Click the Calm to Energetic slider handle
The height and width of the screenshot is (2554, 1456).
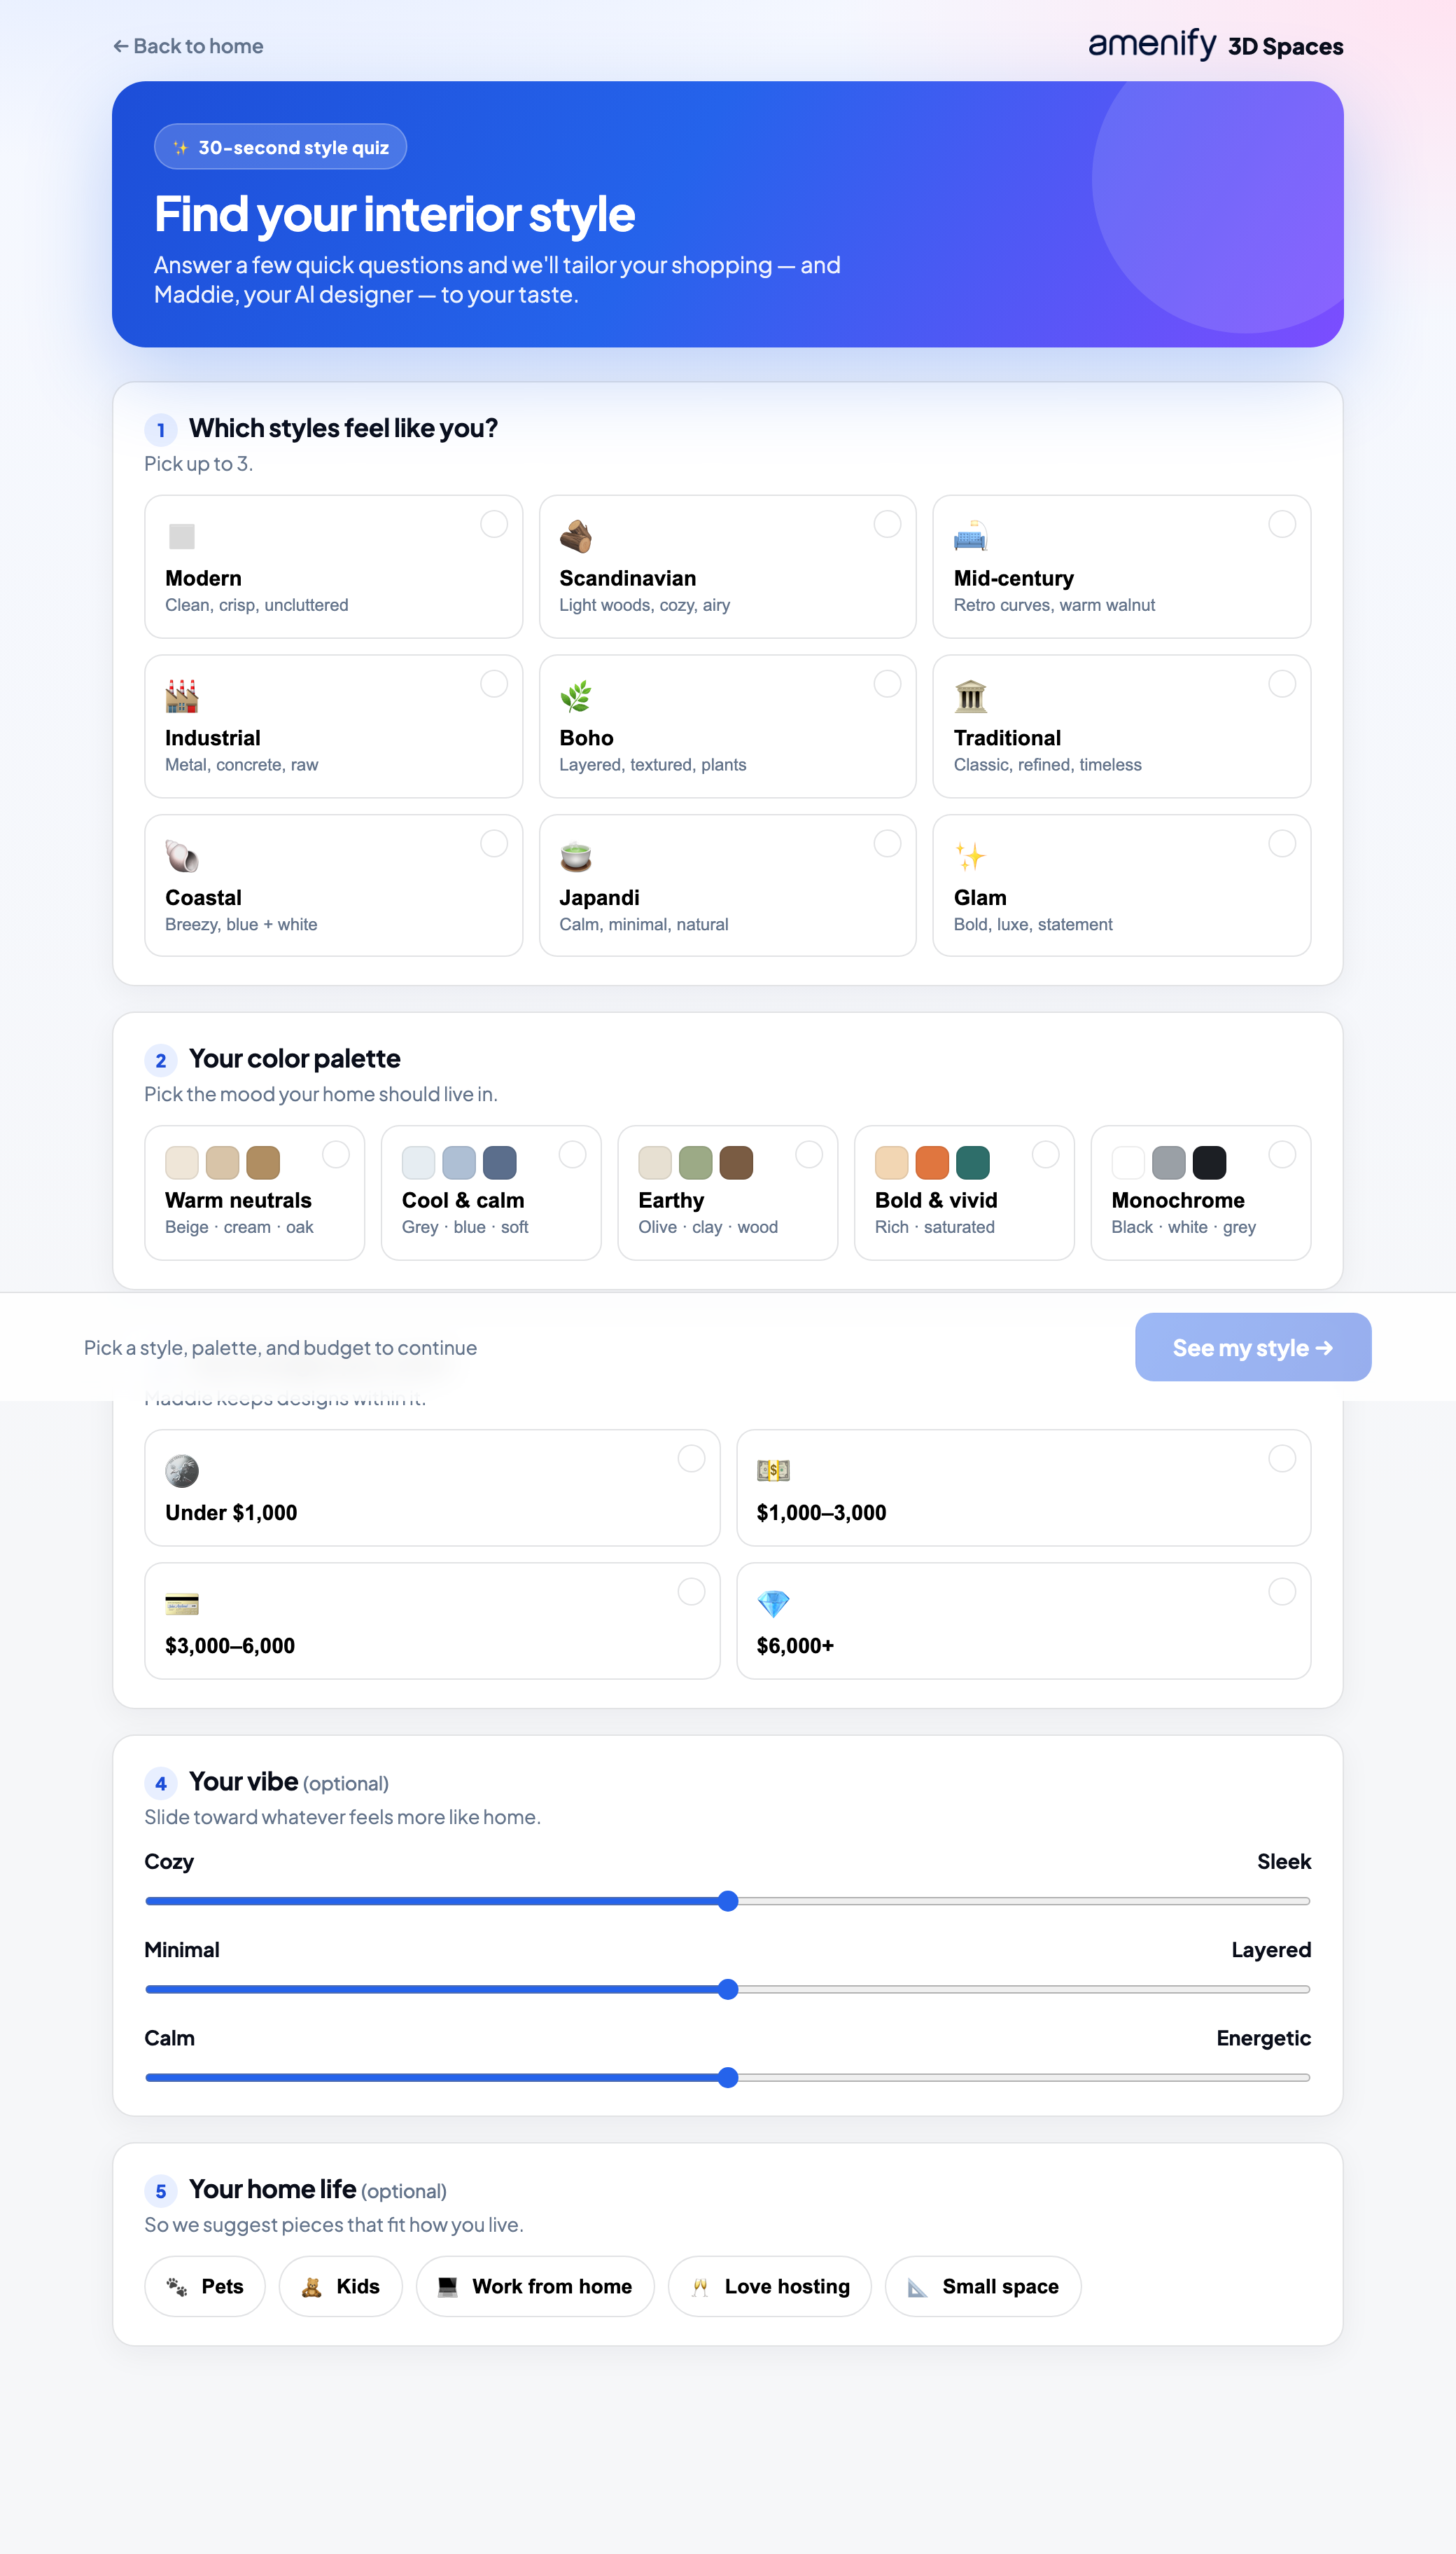[728, 2077]
